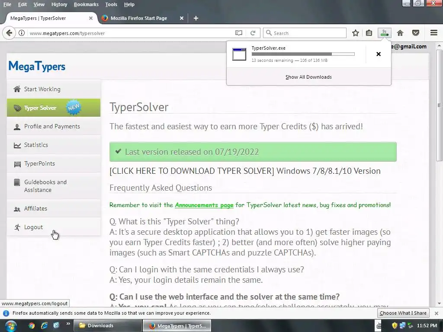
Task: Click the info icon in notification bar
Action: [6, 313]
